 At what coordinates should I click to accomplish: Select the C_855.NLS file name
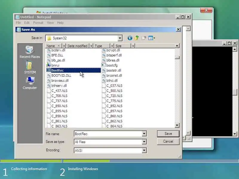coord(59,111)
